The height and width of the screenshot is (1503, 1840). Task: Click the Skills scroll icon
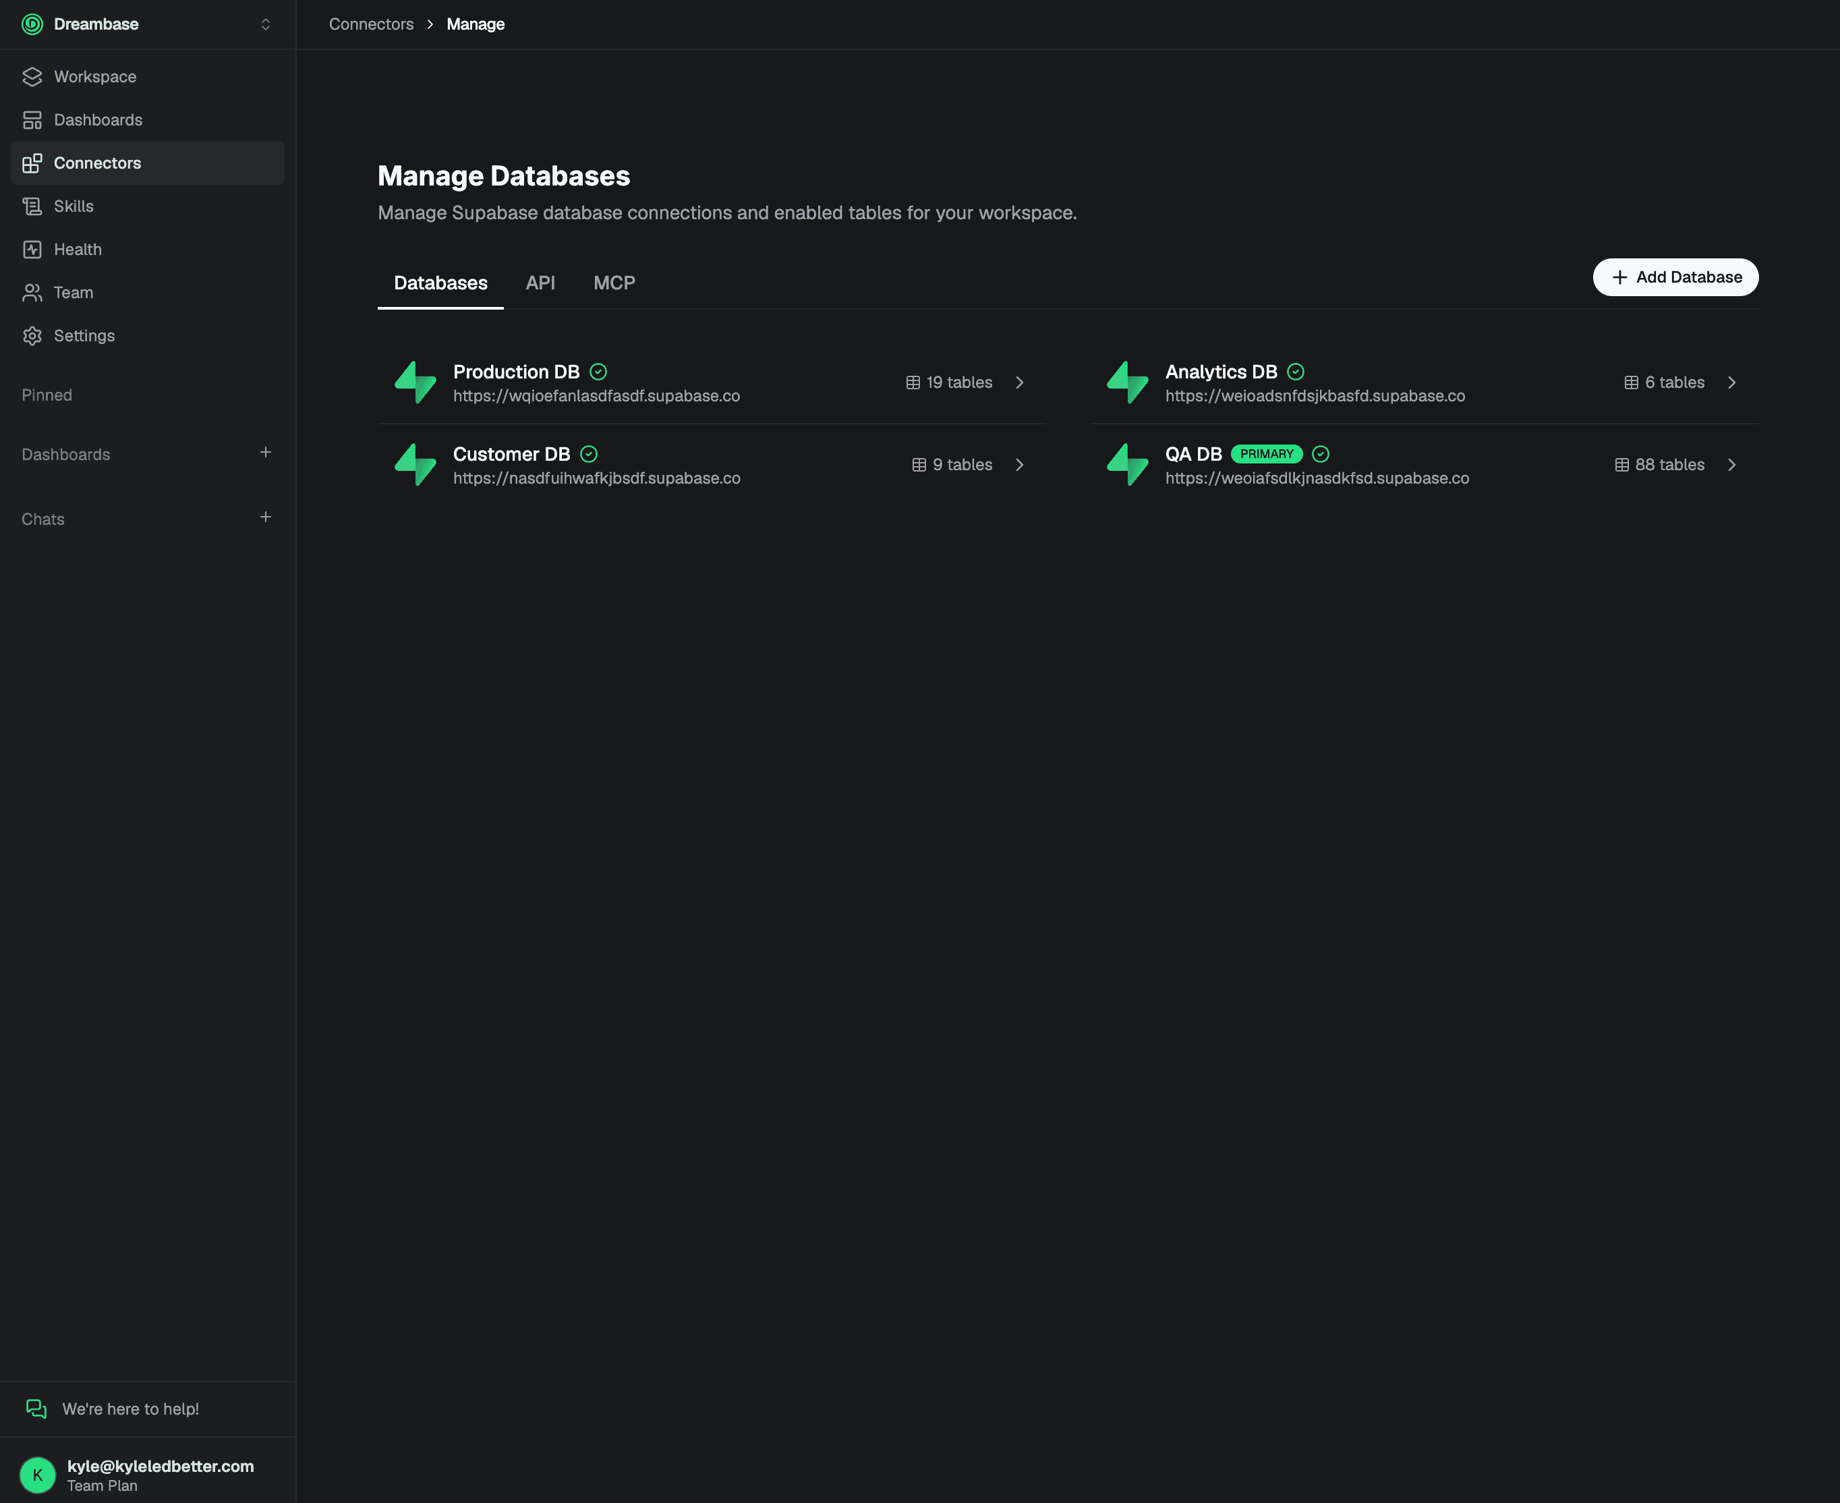pos(32,207)
